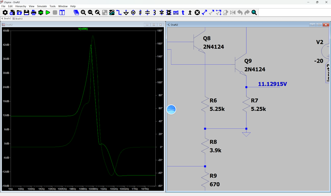Click the mirror icon
Viewport: 331px width, 196px height.
233,13
